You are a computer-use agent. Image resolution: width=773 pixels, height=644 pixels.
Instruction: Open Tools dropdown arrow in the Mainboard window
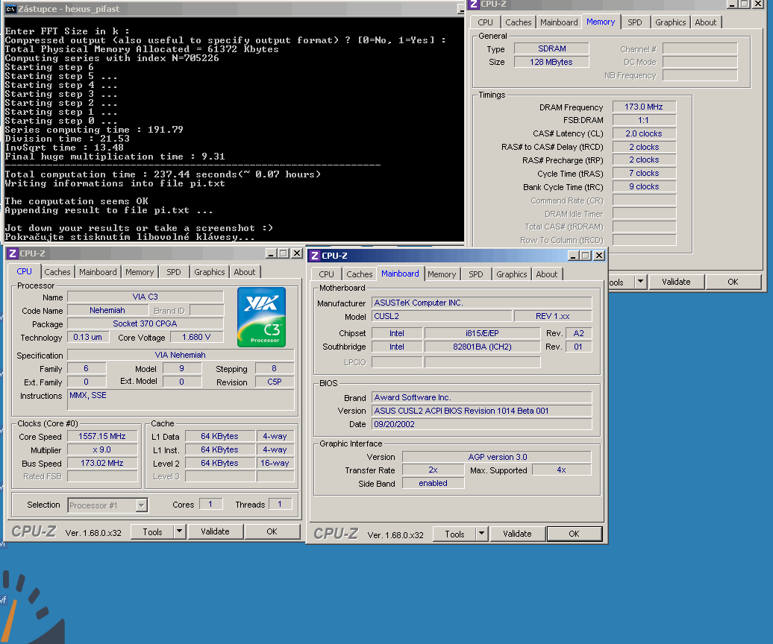pos(482,534)
